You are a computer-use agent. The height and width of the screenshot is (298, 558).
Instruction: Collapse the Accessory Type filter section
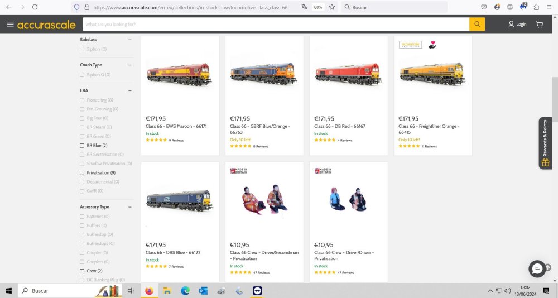coord(130,207)
